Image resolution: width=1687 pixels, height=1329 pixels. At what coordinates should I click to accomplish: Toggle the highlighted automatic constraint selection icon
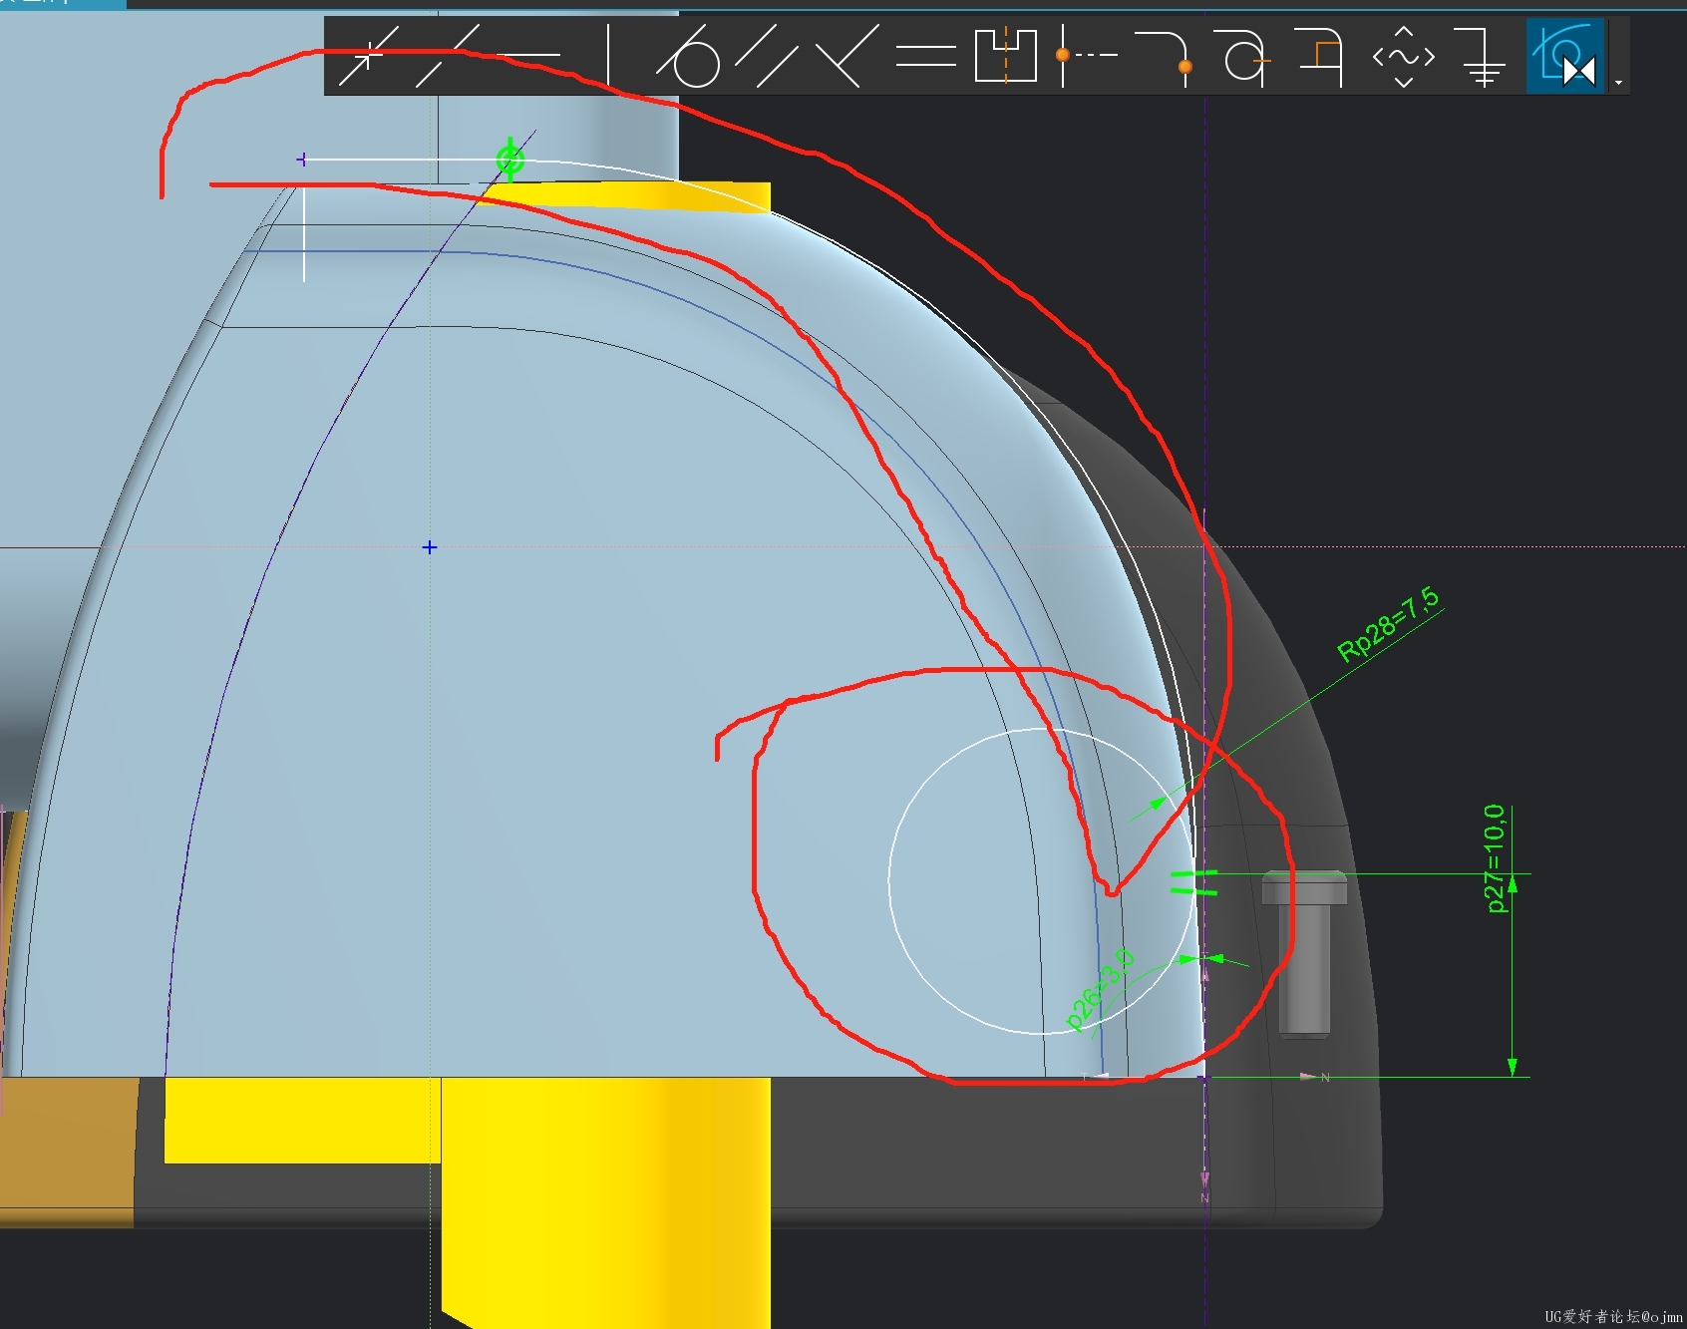1565,56
